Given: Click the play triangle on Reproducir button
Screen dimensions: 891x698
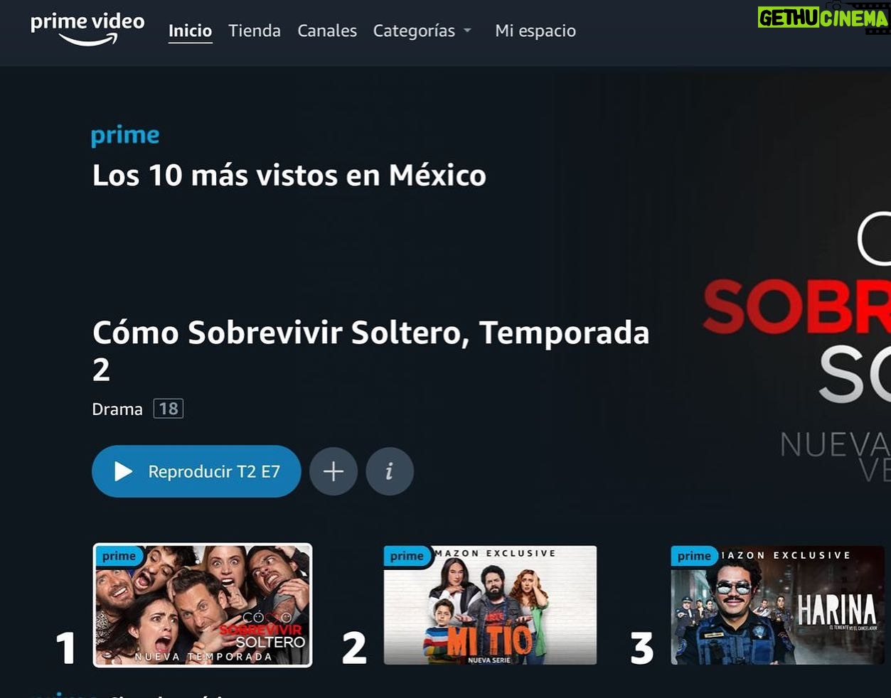Looking at the screenshot, I should coord(123,471).
